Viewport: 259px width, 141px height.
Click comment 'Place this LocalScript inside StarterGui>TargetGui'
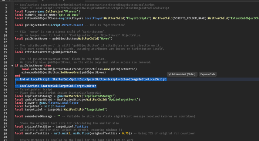coord(58,93)
